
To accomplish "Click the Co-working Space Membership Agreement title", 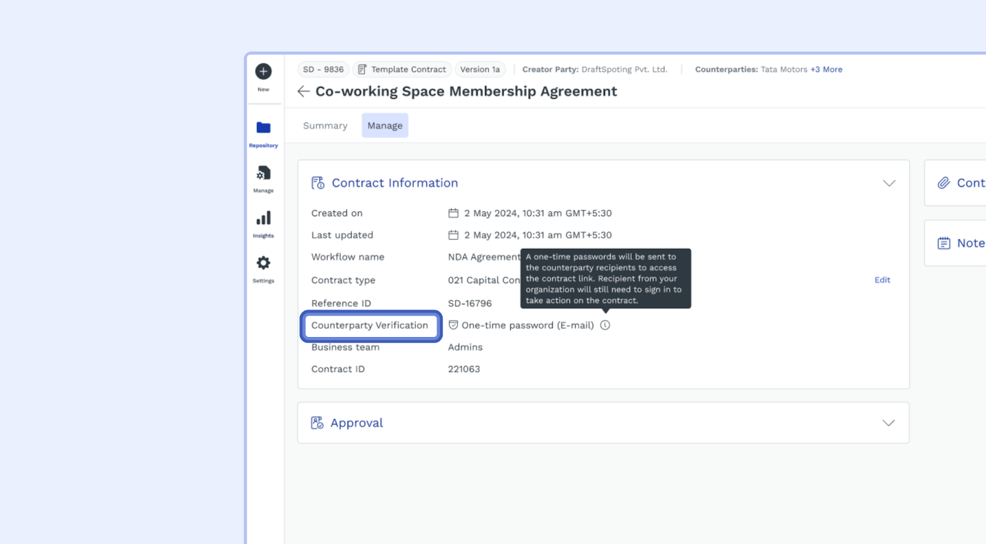I will click(x=467, y=92).
